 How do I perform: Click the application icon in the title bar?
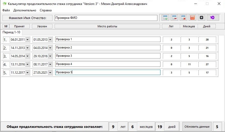point(5,4)
